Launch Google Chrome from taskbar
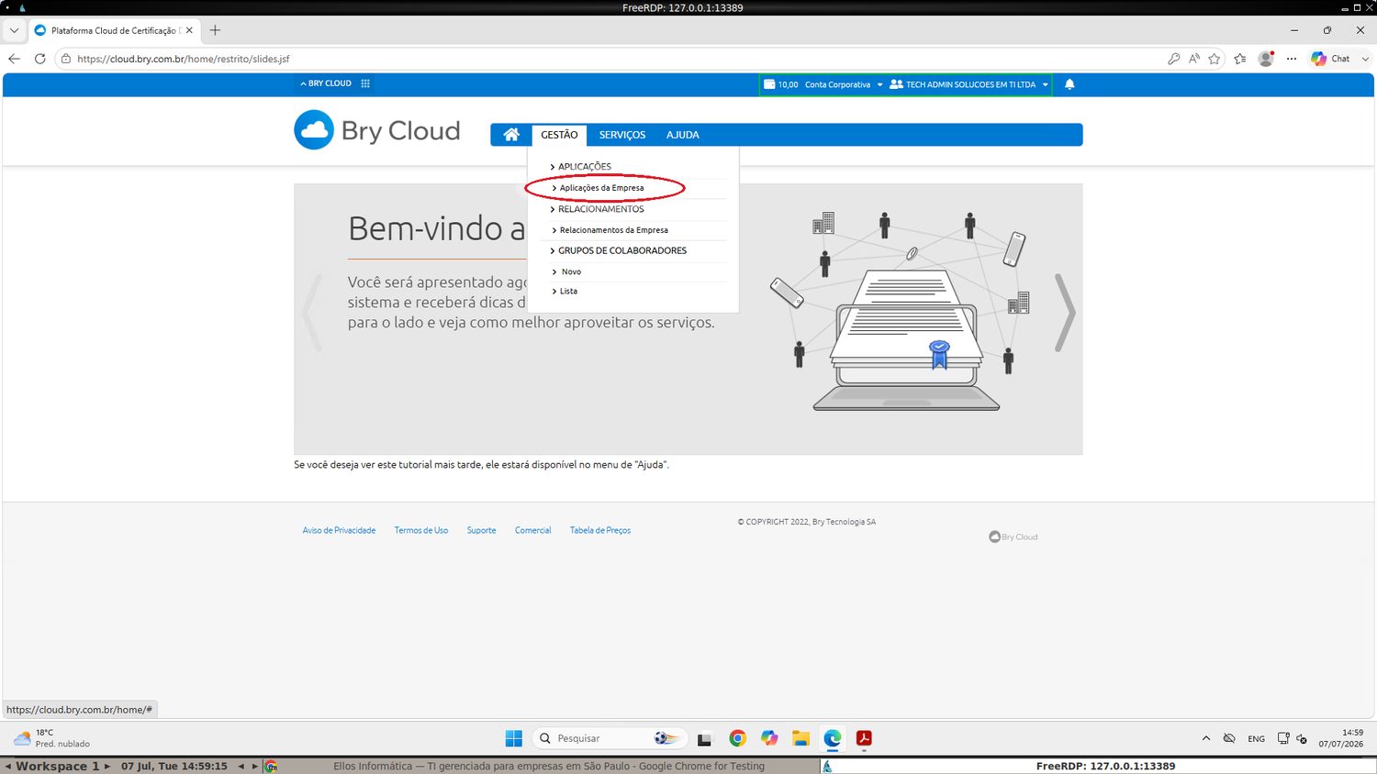 (737, 738)
